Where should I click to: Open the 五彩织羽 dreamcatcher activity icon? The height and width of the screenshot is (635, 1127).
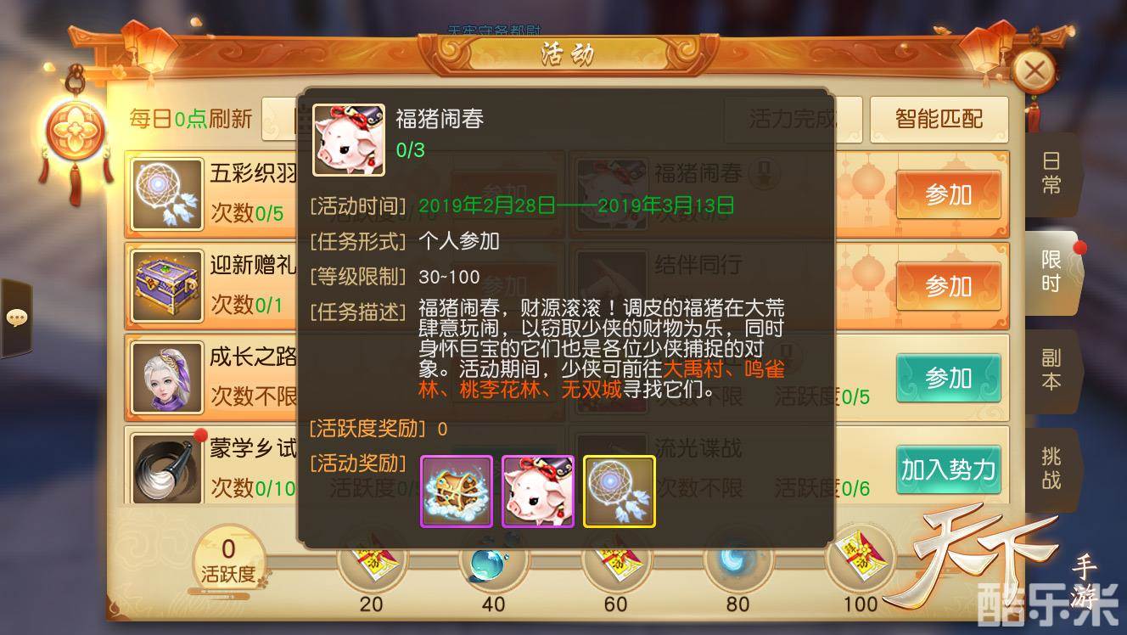167,194
